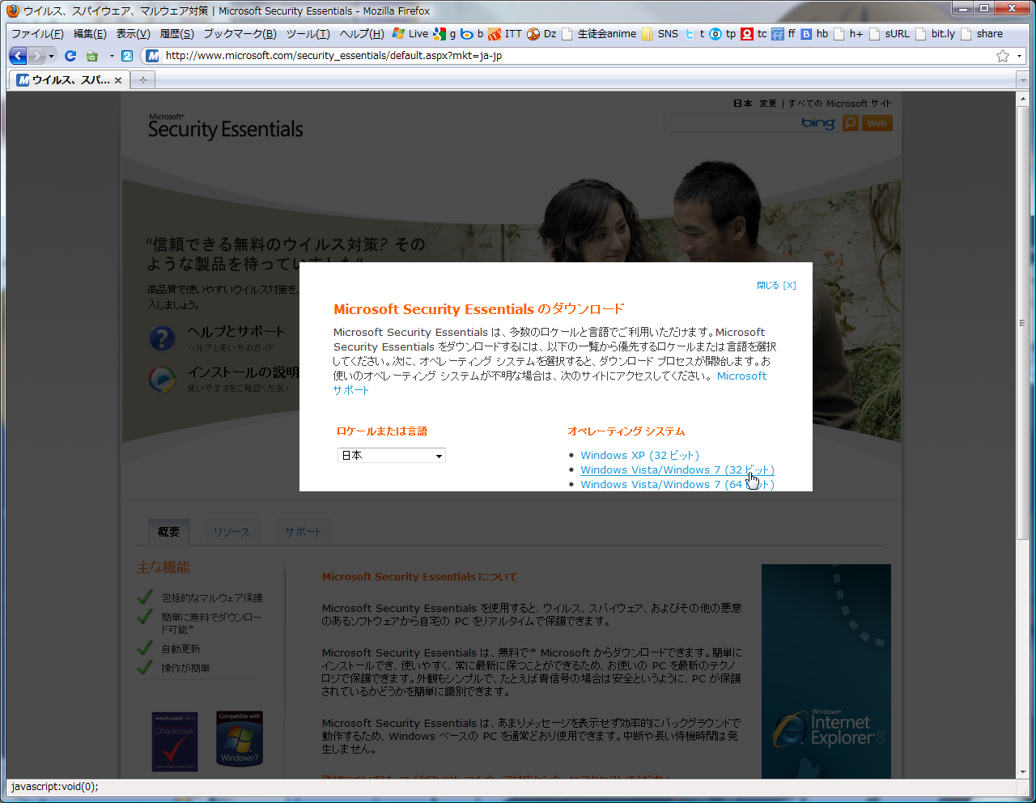Reload the page with the refresh icon
Image resolution: width=1036 pixels, height=803 pixels.
70,56
